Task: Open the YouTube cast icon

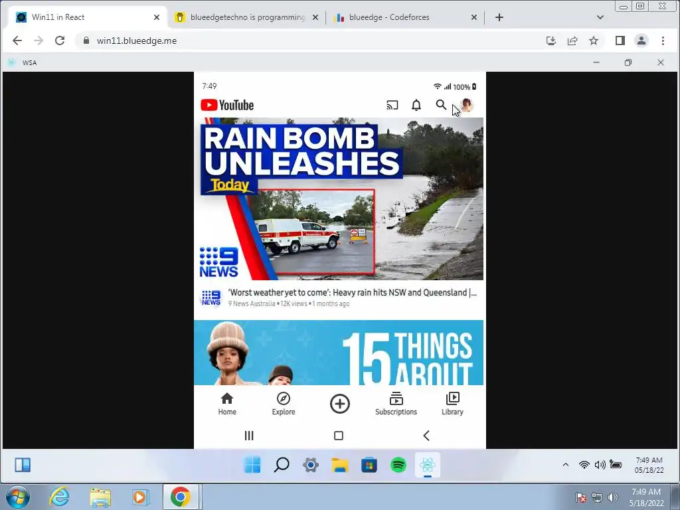Action: point(392,105)
